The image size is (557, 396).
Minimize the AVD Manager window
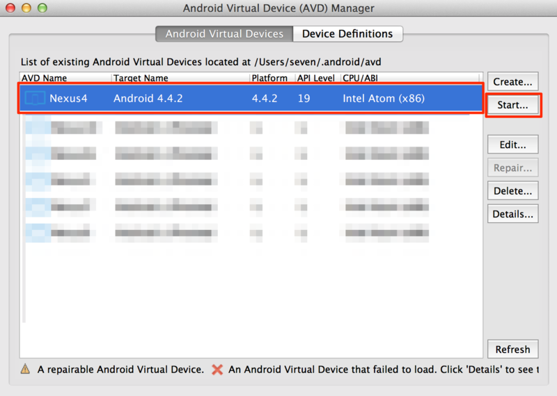pyautogui.click(x=26, y=8)
